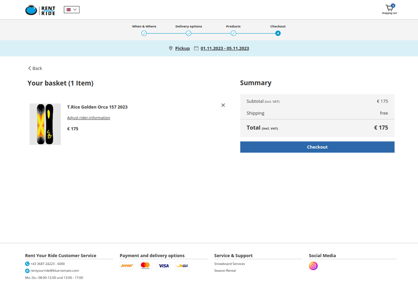Click the checkout progress bar between steps
The width and height of the screenshot is (418, 288).
[209, 33]
